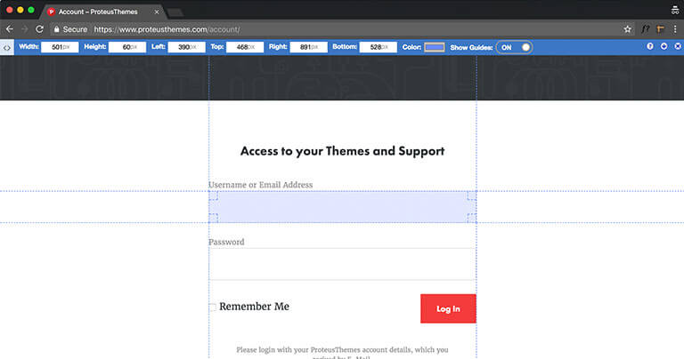This screenshot has height=359, width=684.
Task: Open the ruler toolbar help icon
Action: (x=650, y=46)
